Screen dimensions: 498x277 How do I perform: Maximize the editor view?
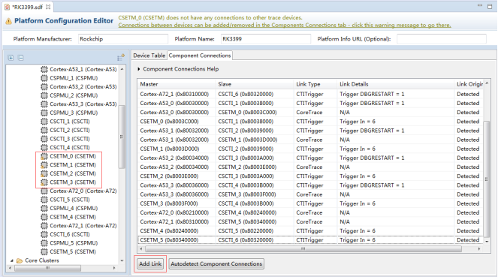point(490,6)
